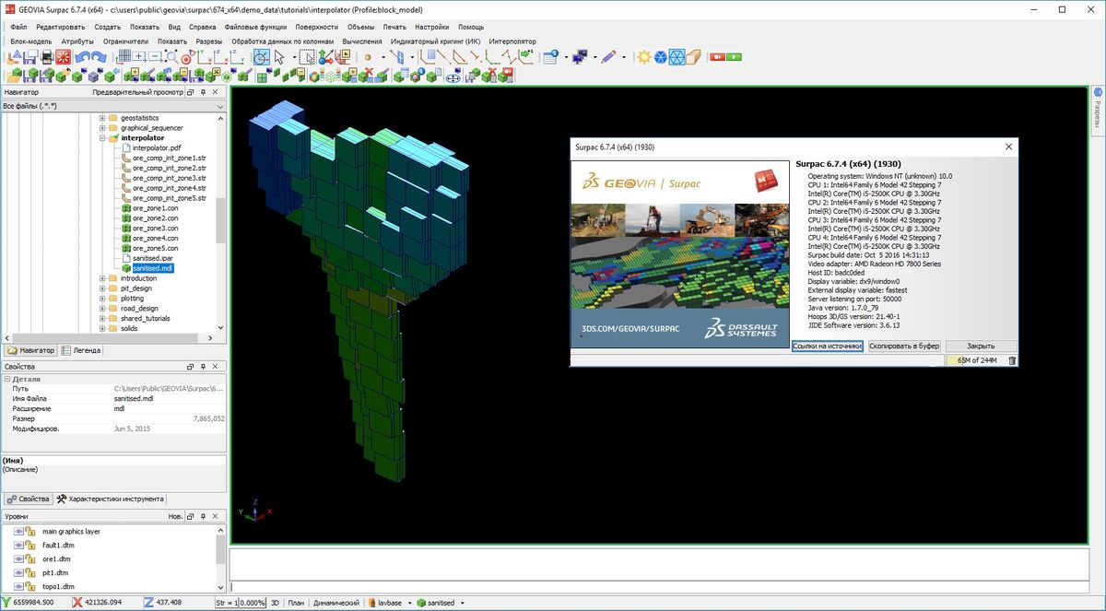This screenshot has width=1106, height=611.
Task: Switch to the Легенда tab
Action: [x=82, y=350]
